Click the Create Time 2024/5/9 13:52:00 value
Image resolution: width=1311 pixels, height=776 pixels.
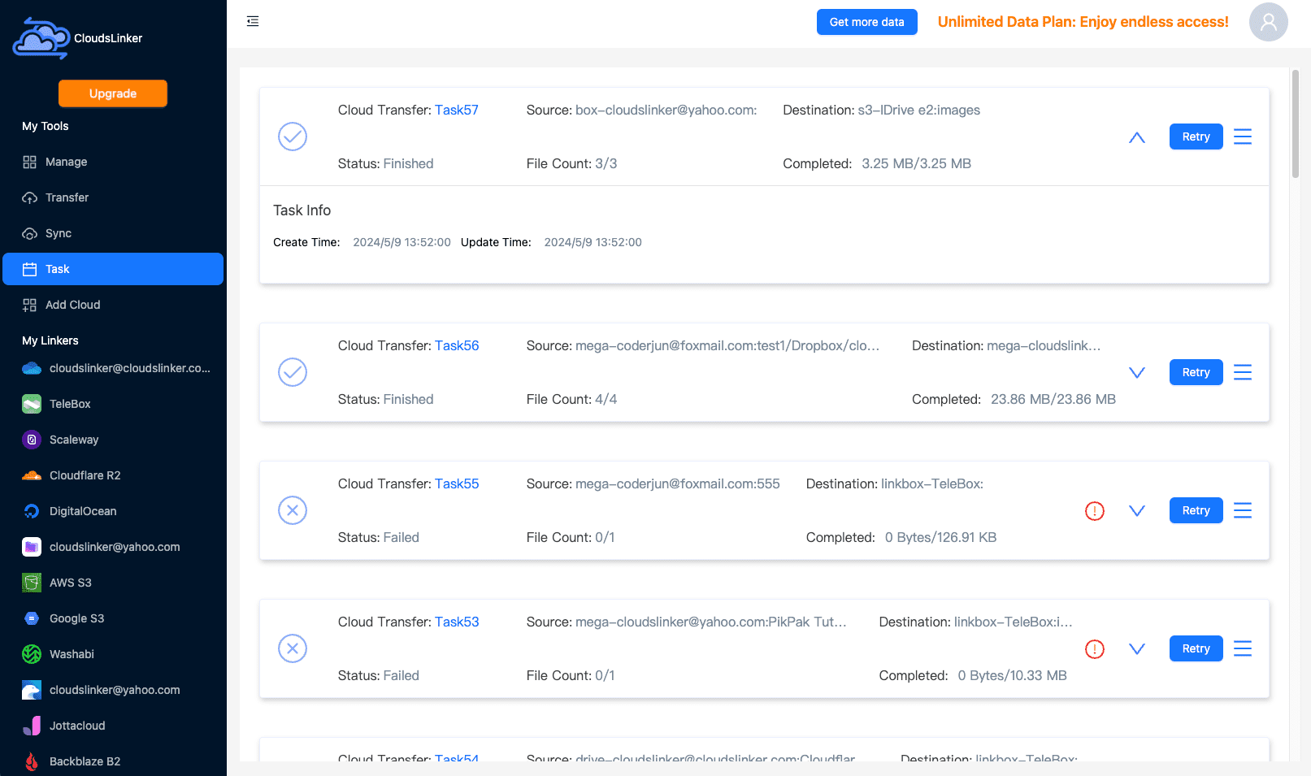(x=402, y=242)
